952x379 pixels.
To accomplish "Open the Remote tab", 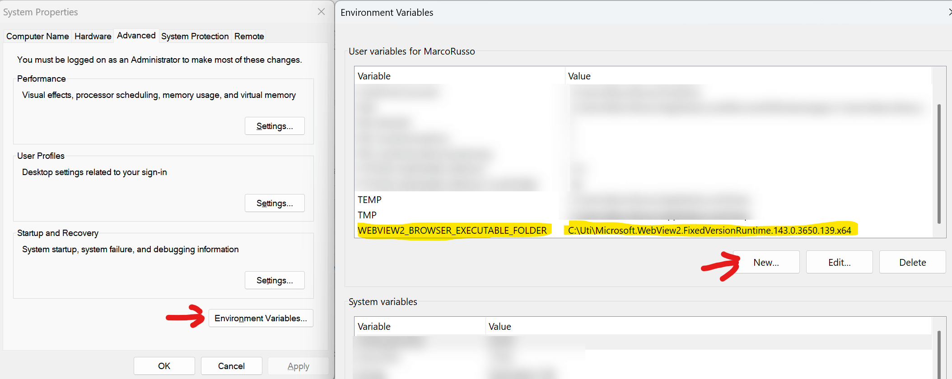I will (249, 36).
